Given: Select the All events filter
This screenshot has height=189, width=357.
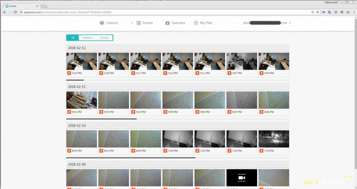Looking at the screenshot, I should coord(73,38).
